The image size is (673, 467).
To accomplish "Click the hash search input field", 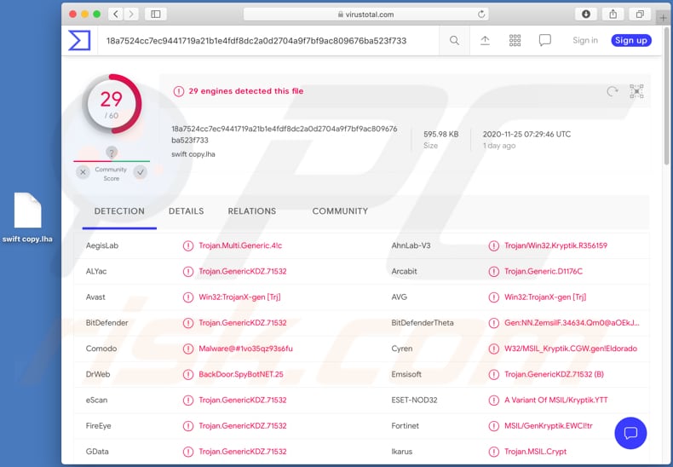I will point(268,41).
